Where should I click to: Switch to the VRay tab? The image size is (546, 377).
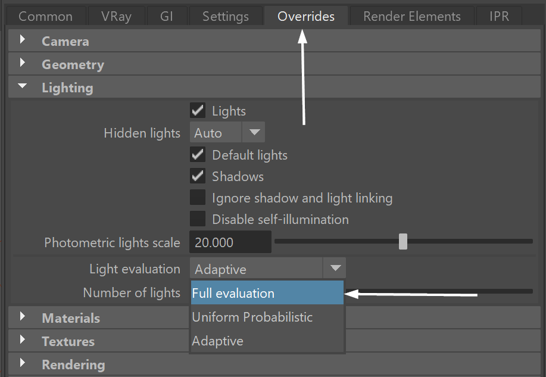pyautogui.click(x=117, y=16)
